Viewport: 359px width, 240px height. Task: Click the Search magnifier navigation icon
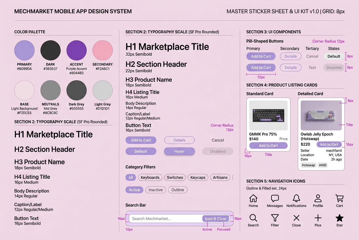pyautogui.click(x=253, y=218)
